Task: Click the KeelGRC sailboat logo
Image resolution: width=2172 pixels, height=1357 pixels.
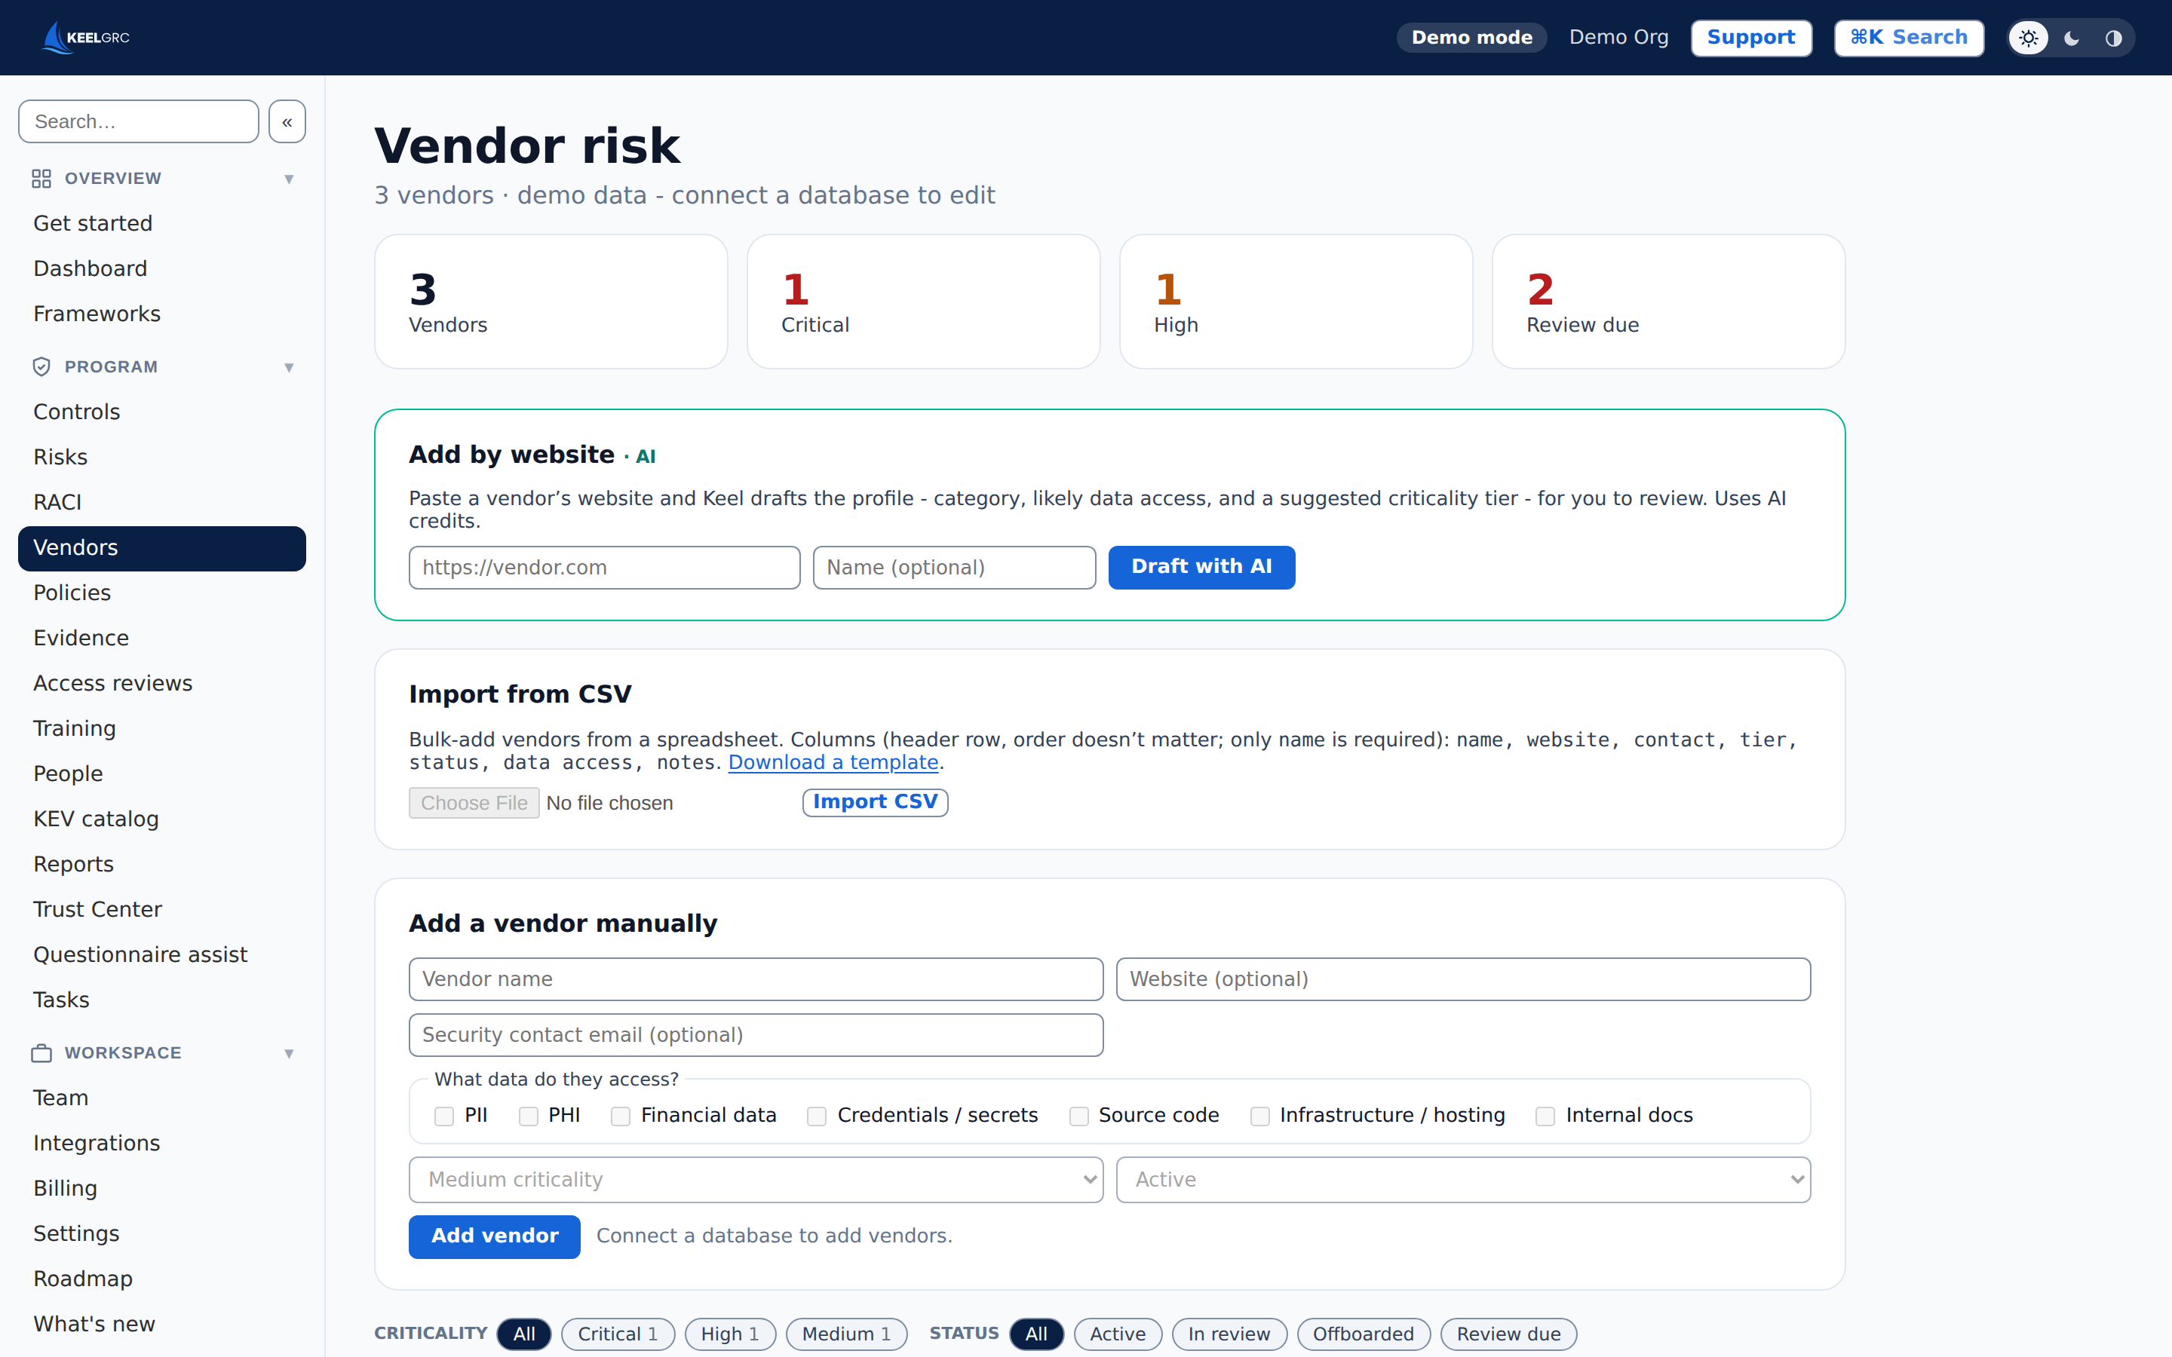Action: click(x=86, y=38)
